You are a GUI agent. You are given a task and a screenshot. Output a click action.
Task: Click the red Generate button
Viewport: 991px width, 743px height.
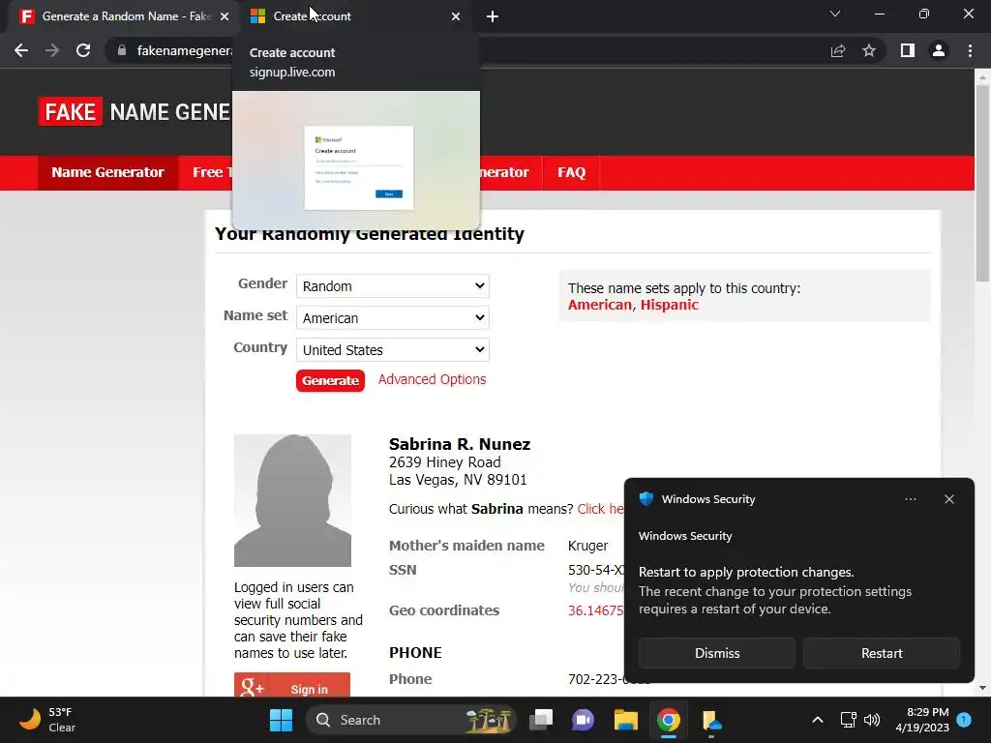click(x=330, y=380)
